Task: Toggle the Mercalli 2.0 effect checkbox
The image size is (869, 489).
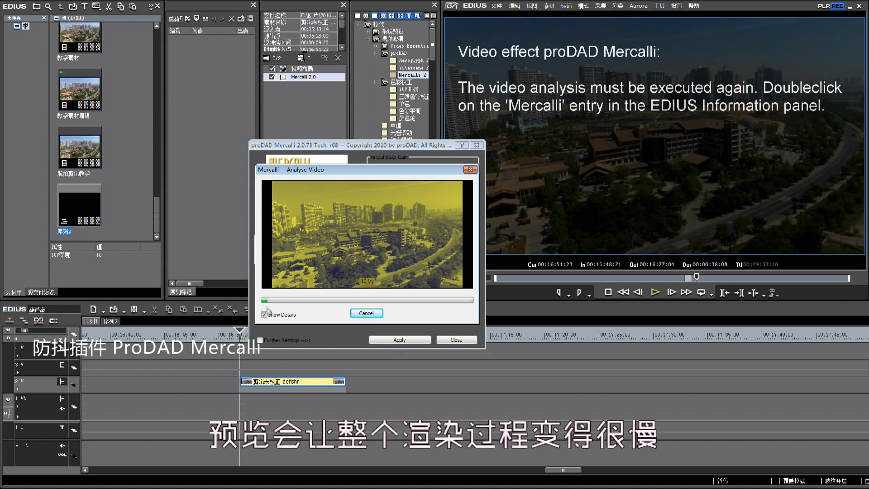Action: (x=272, y=77)
